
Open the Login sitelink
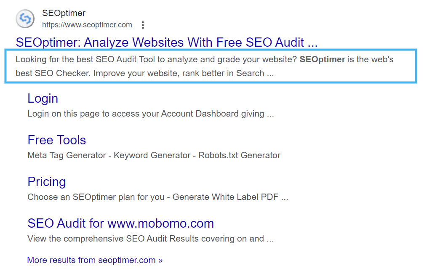43,98
